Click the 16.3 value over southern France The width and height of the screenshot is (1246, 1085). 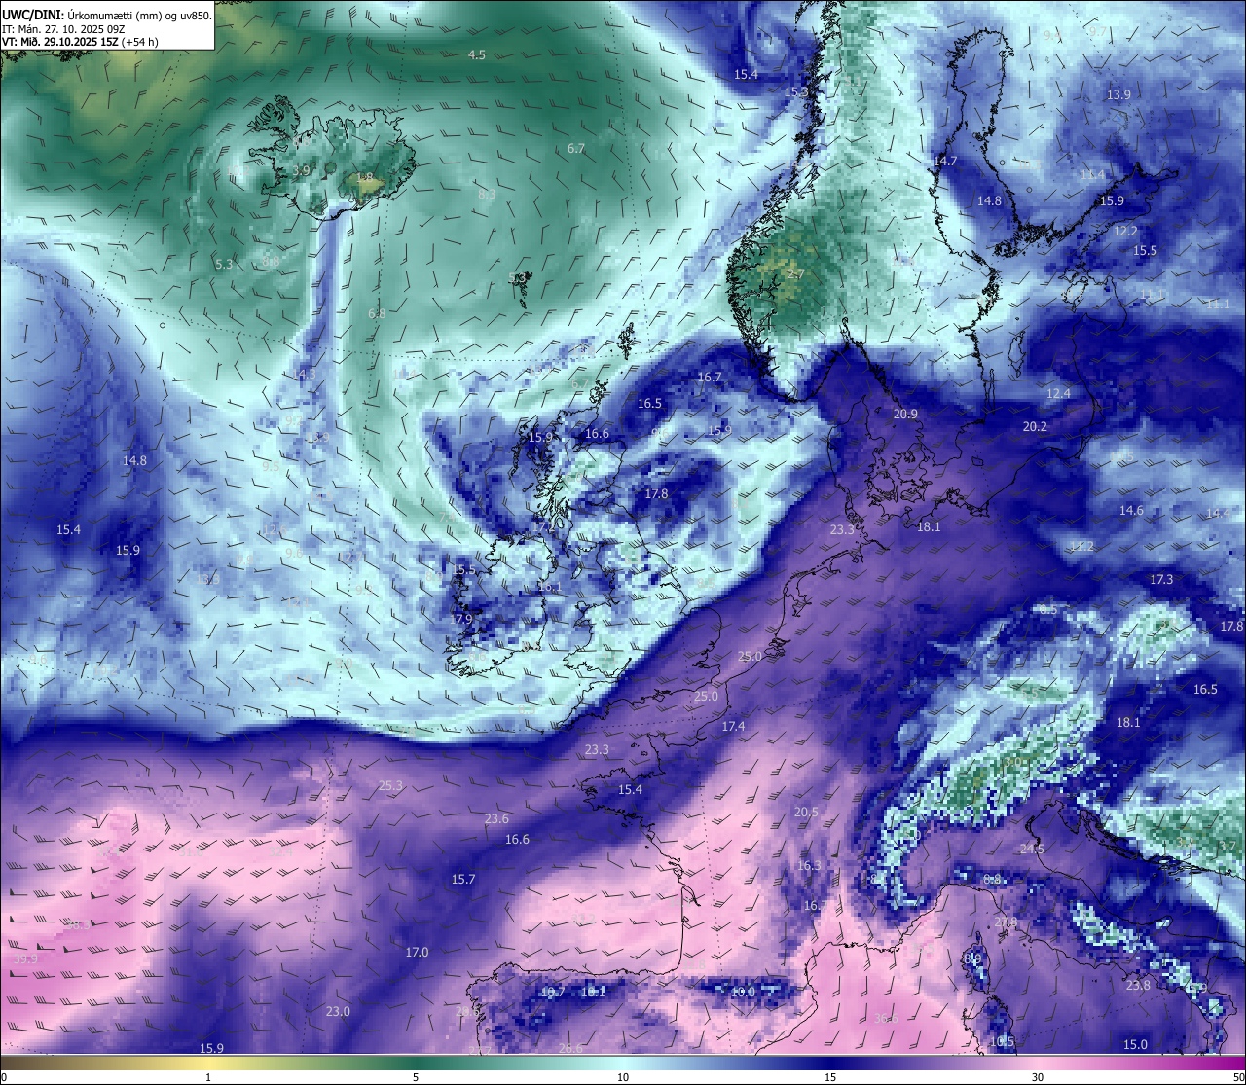(809, 866)
